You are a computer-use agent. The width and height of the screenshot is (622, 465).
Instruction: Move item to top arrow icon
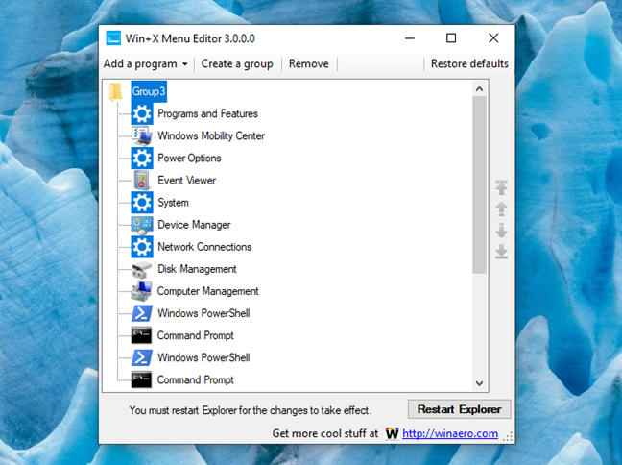(501, 188)
